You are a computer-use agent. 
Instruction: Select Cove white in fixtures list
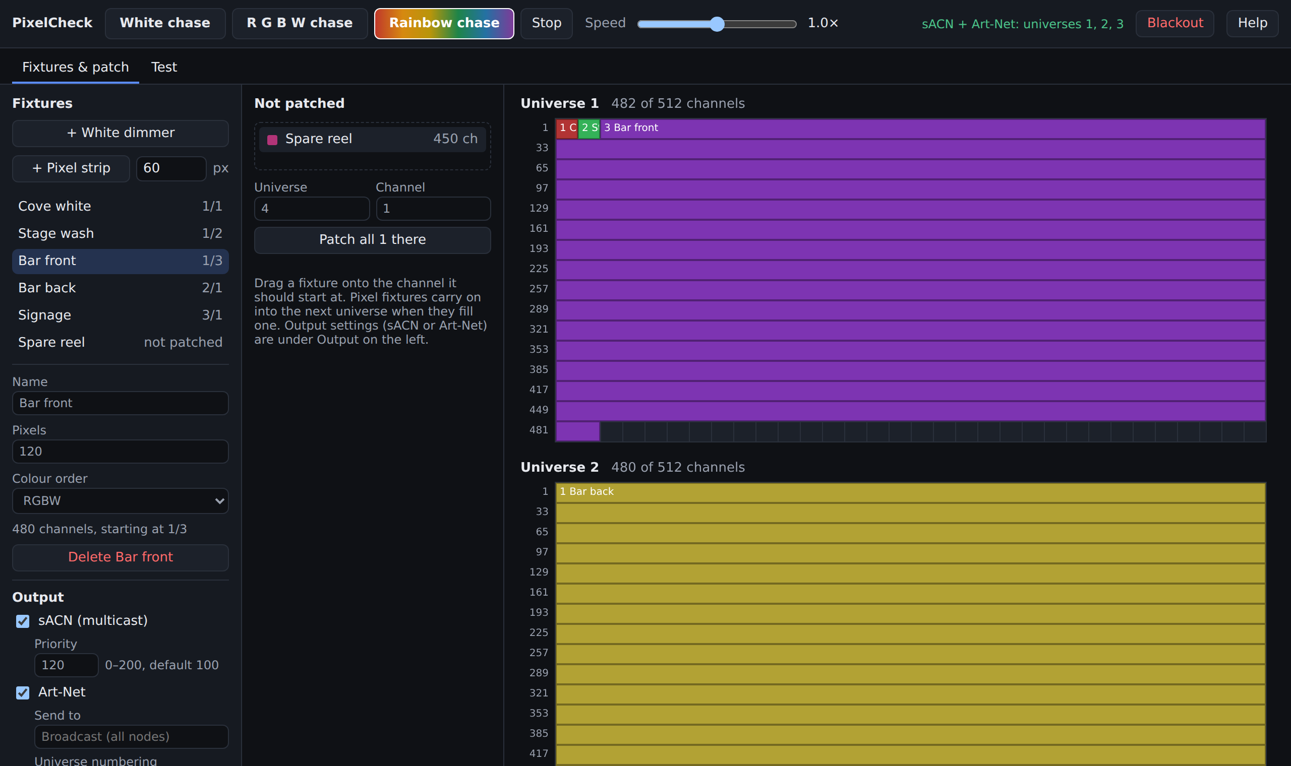coord(121,207)
